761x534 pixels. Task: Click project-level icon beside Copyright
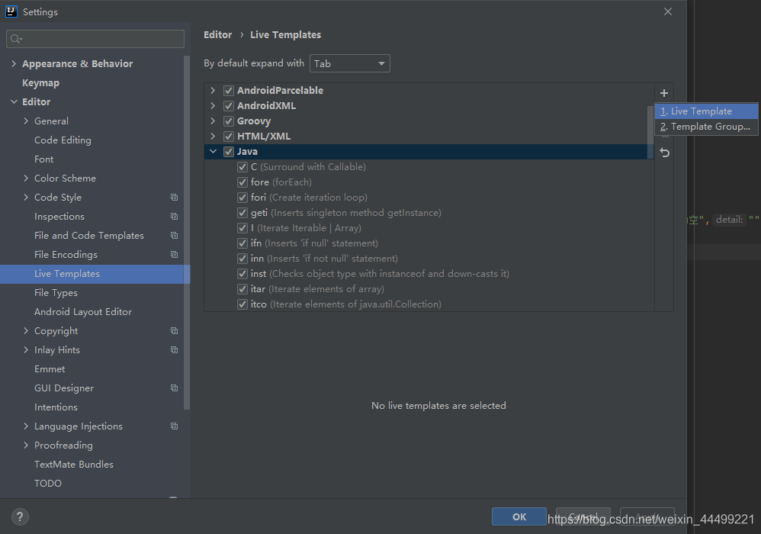click(174, 330)
